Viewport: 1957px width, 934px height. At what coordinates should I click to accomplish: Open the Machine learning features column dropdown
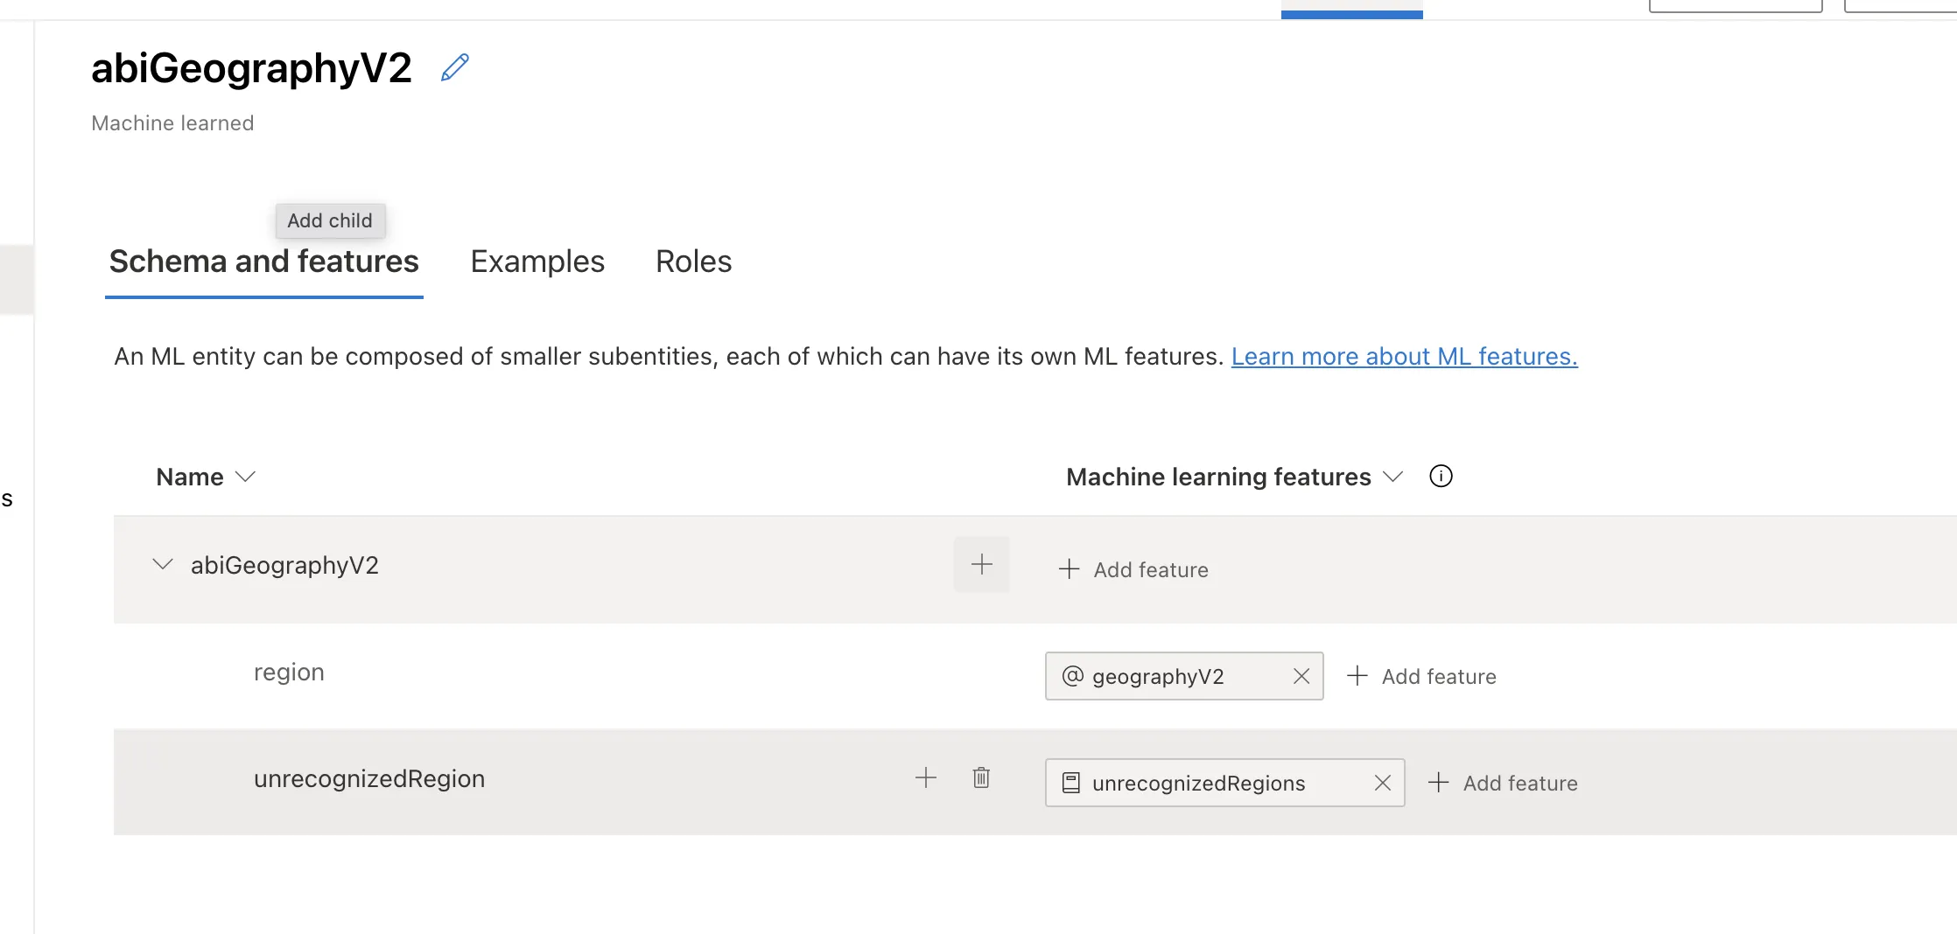coord(1392,477)
